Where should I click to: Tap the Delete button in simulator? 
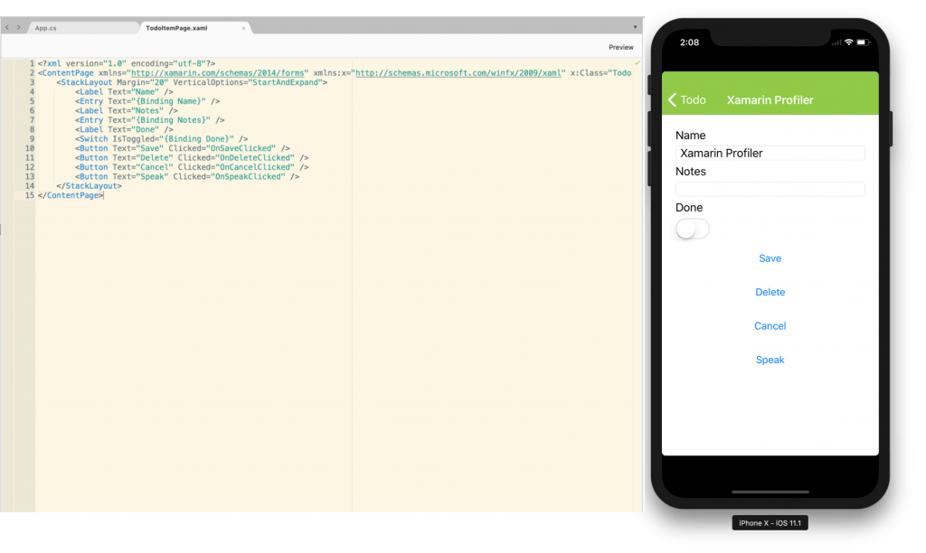point(770,292)
